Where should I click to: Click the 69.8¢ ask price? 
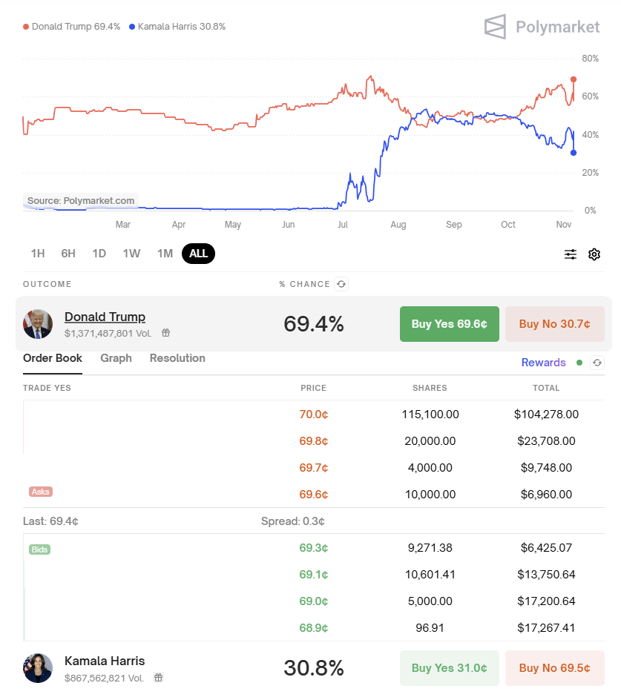click(x=314, y=441)
